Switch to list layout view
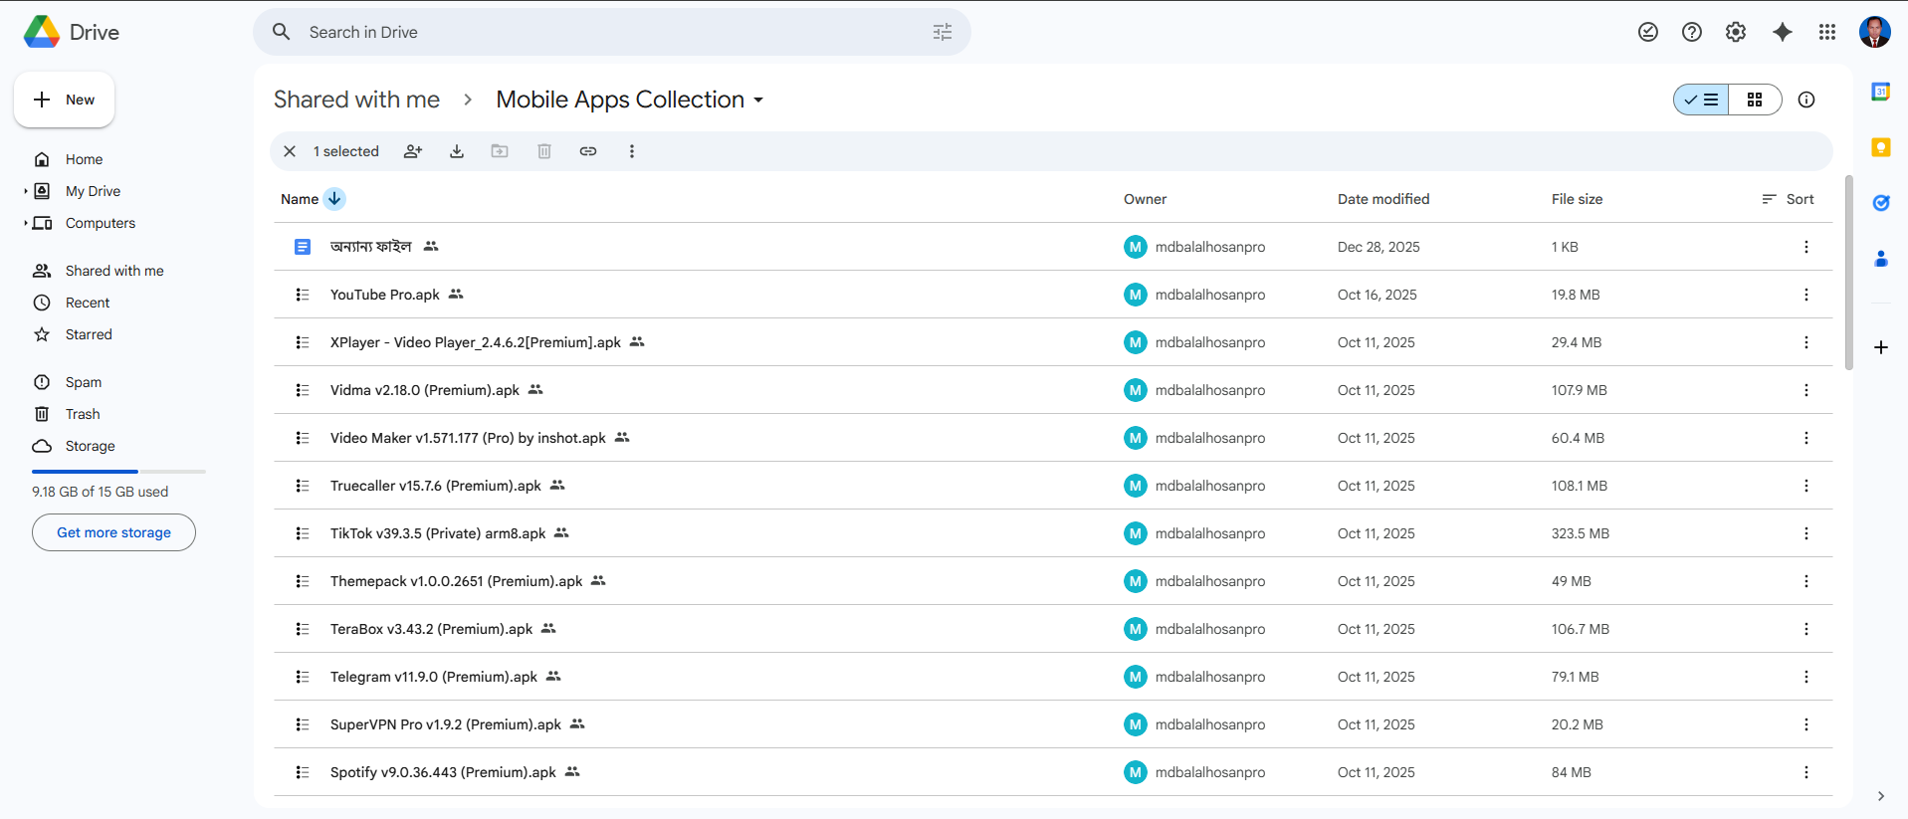The width and height of the screenshot is (1908, 819). point(1701,100)
